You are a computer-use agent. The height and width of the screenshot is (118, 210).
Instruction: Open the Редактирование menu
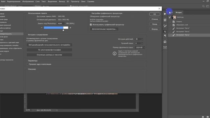tap(14, 1)
